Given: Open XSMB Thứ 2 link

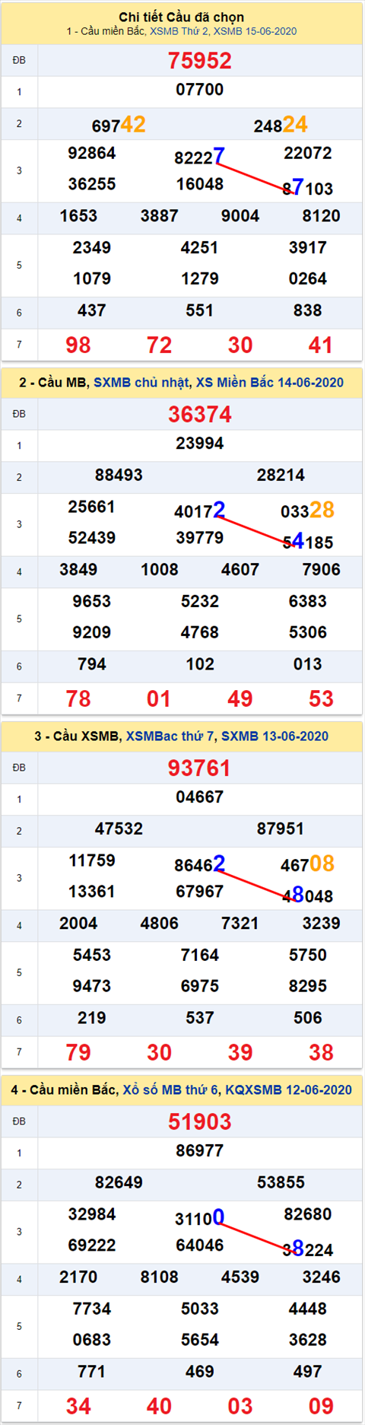Looking at the screenshot, I should (x=179, y=31).
